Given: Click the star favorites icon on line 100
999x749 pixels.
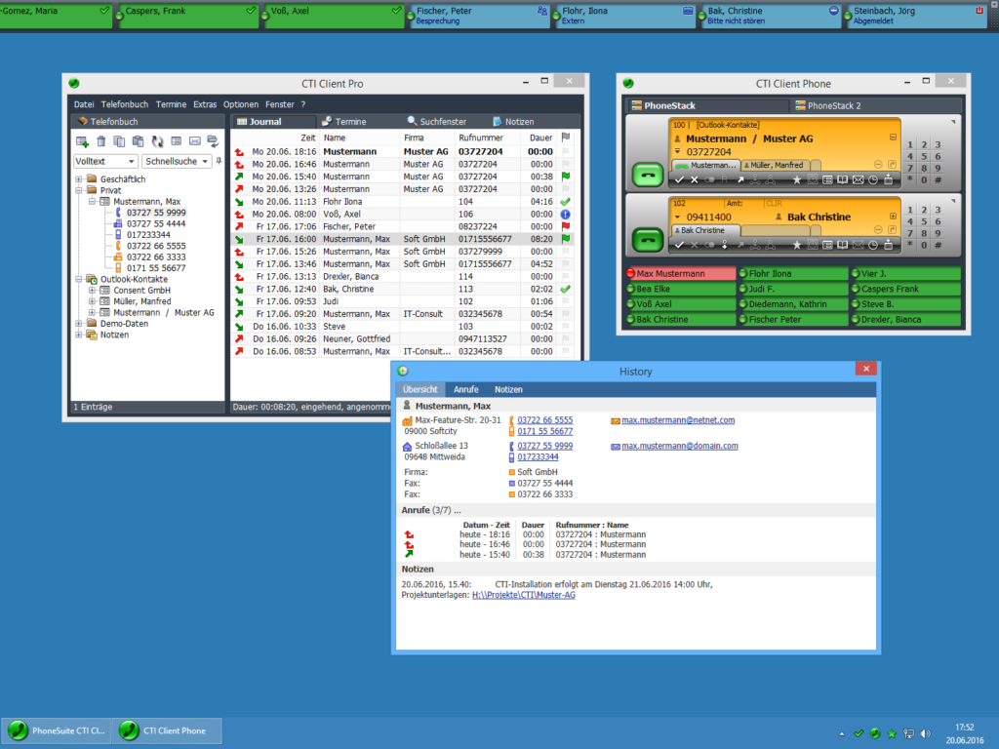Looking at the screenshot, I should [796, 179].
